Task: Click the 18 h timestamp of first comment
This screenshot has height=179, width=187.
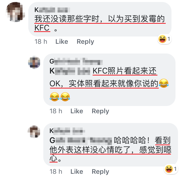Action: [41, 41]
